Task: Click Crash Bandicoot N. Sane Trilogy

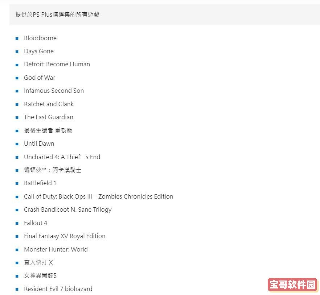Action: (68, 210)
